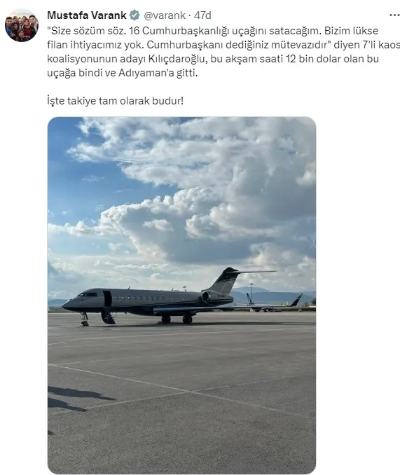Click the blue verified badge icon
Image resolution: width=400 pixels, height=475 pixels.
135,15
